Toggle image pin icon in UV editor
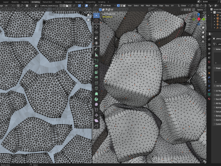This screenshot has width=221, height=166. [x=74, y=6]
